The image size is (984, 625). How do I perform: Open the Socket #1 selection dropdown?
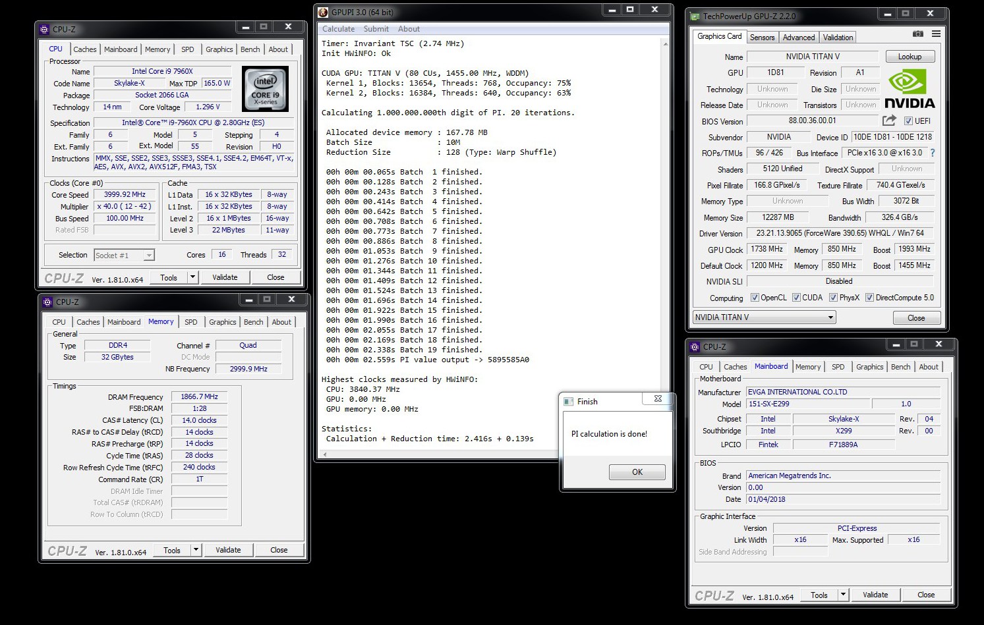124,255
